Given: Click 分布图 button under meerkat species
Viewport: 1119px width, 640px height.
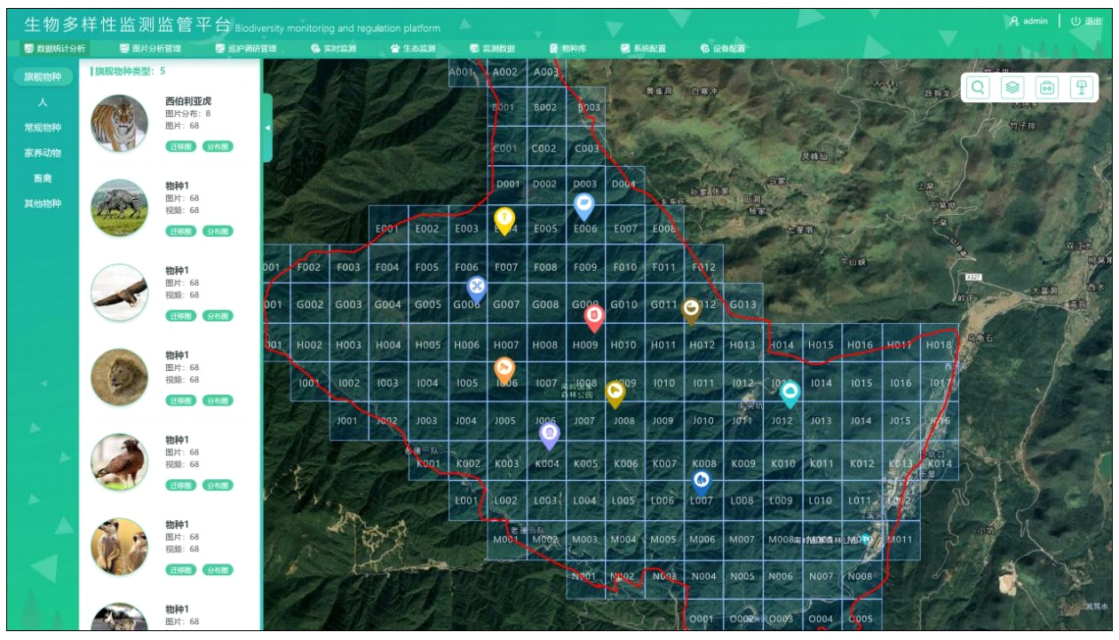Looking at the screenshot, I should tap(217, 570).
